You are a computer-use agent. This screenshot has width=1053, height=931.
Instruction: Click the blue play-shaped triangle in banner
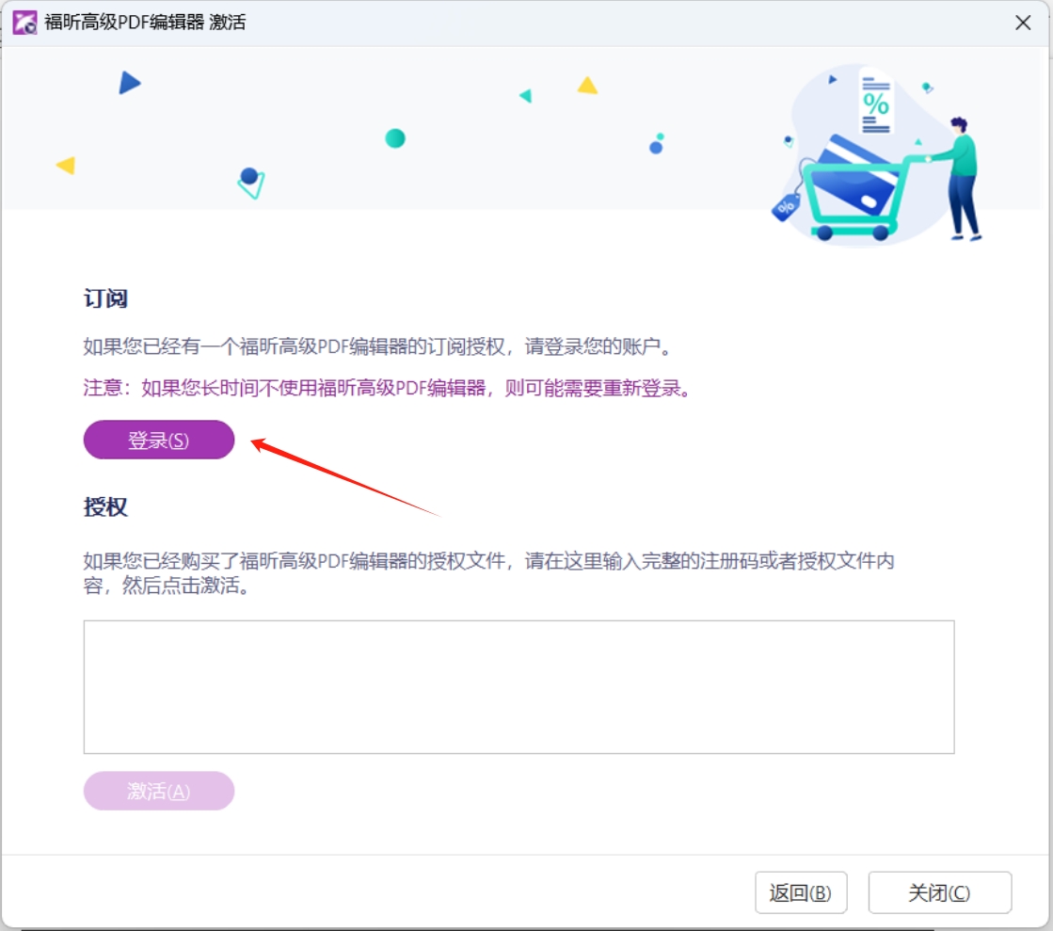pyautogui.click(x=129, y=83)
